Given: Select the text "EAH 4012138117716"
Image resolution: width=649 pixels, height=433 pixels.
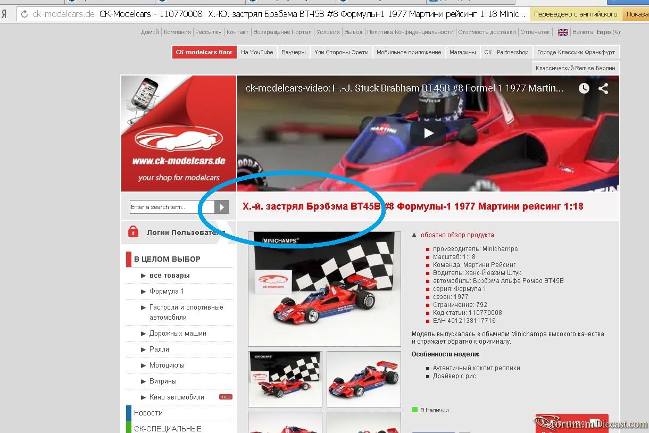Looking at the screenshot, I should (x=464, y=321).
